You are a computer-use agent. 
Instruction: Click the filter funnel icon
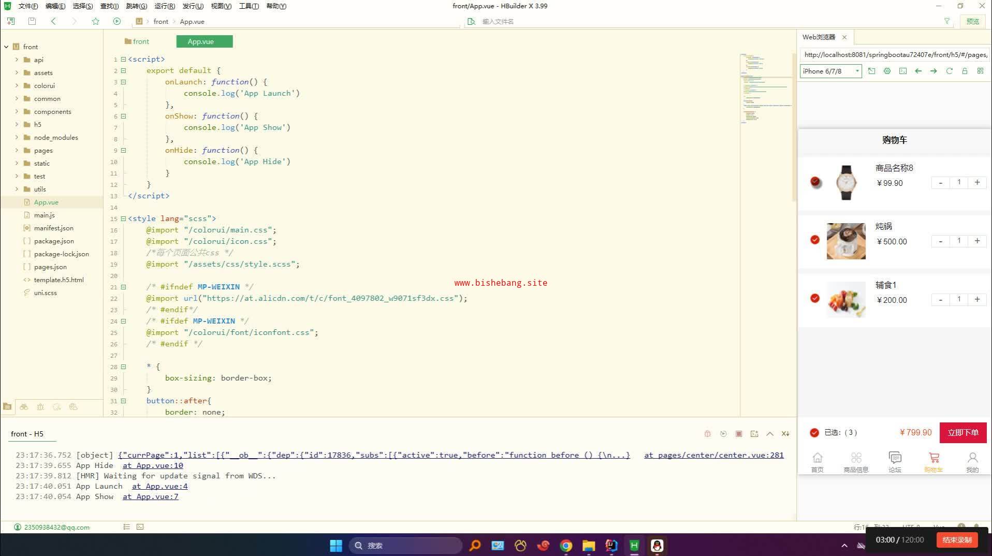(946, 21)
